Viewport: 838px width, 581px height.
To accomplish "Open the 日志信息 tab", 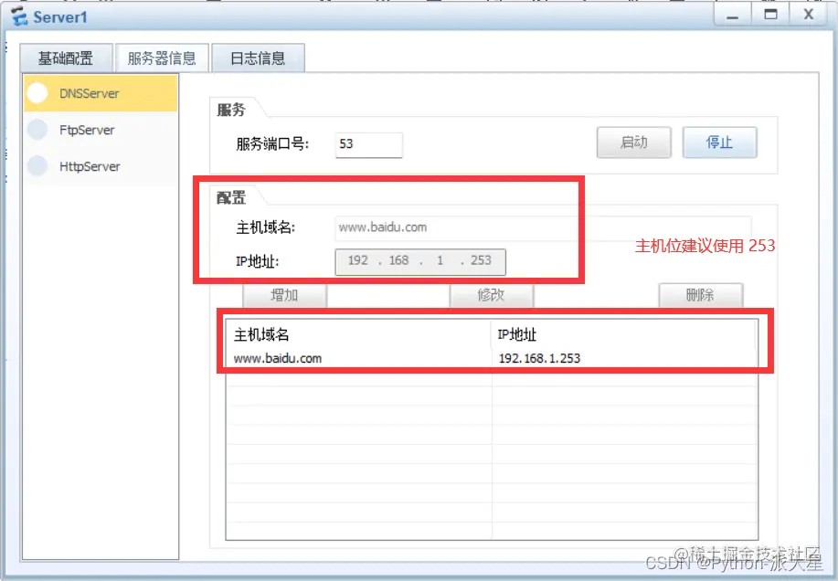I will (258, 58).
